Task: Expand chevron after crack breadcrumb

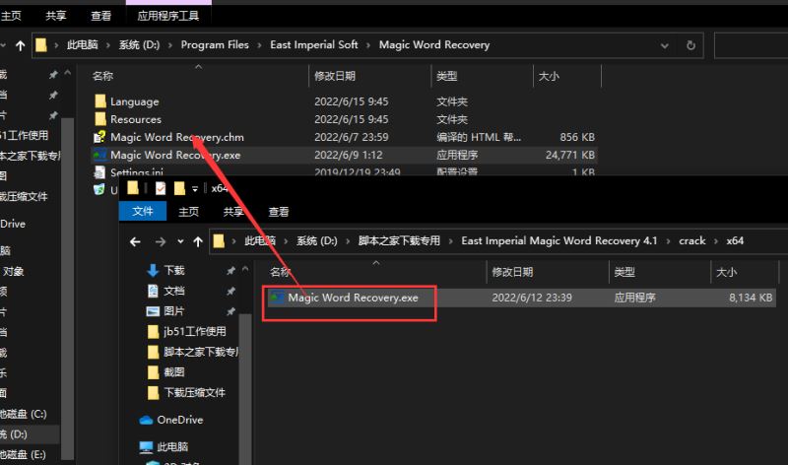Action: click(x=716, y=241)
